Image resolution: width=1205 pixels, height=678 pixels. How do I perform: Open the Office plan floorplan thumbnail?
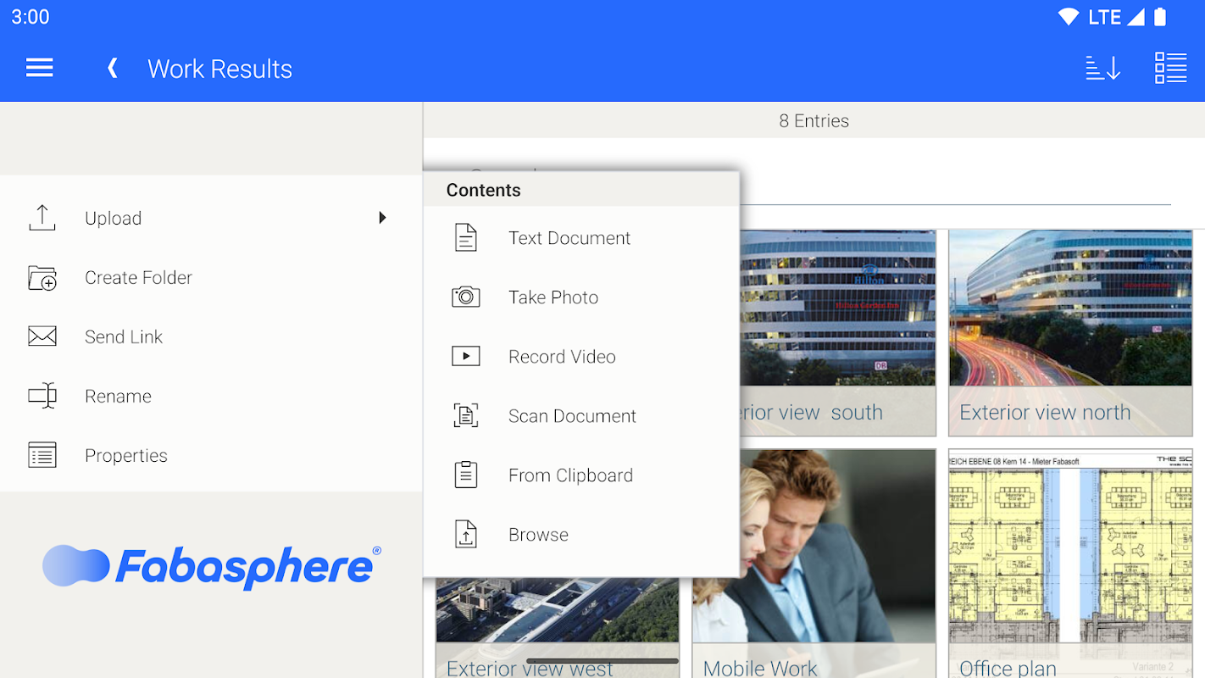1070,564
